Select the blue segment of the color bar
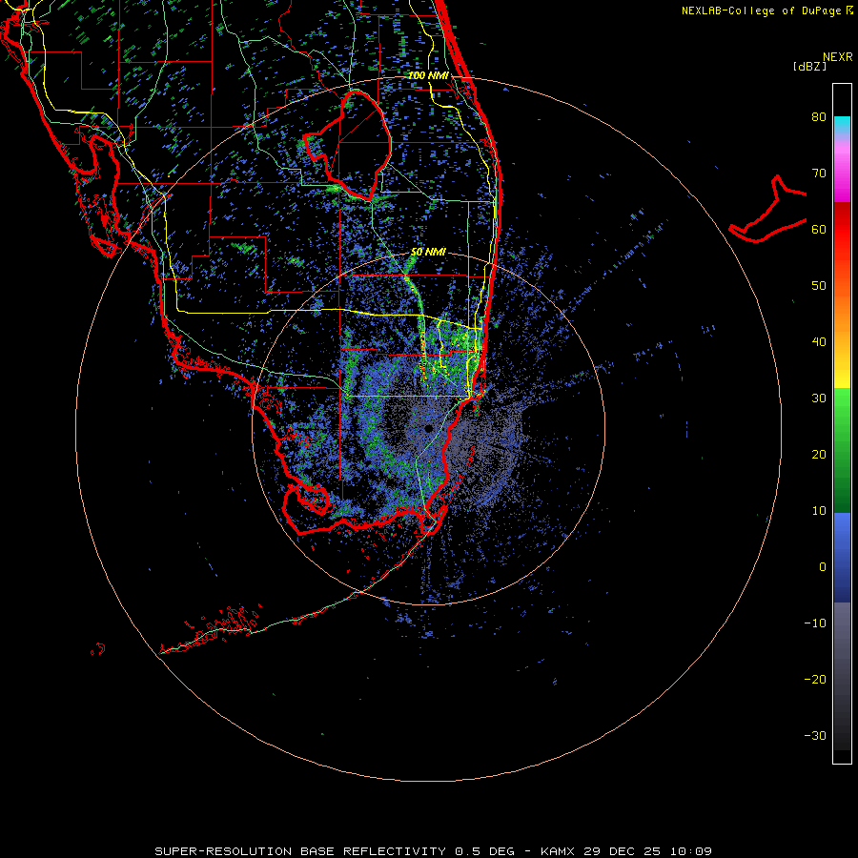858x858 pixels. point(842,558)
